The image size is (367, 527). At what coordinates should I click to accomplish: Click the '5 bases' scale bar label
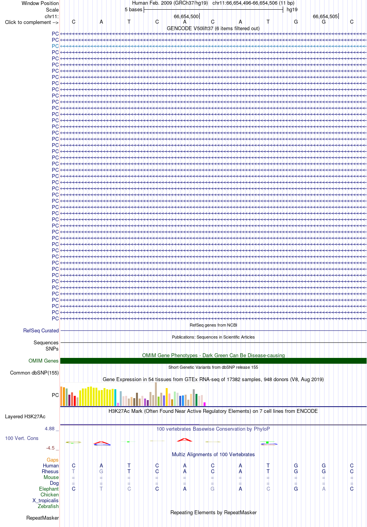tap(133, 10)
